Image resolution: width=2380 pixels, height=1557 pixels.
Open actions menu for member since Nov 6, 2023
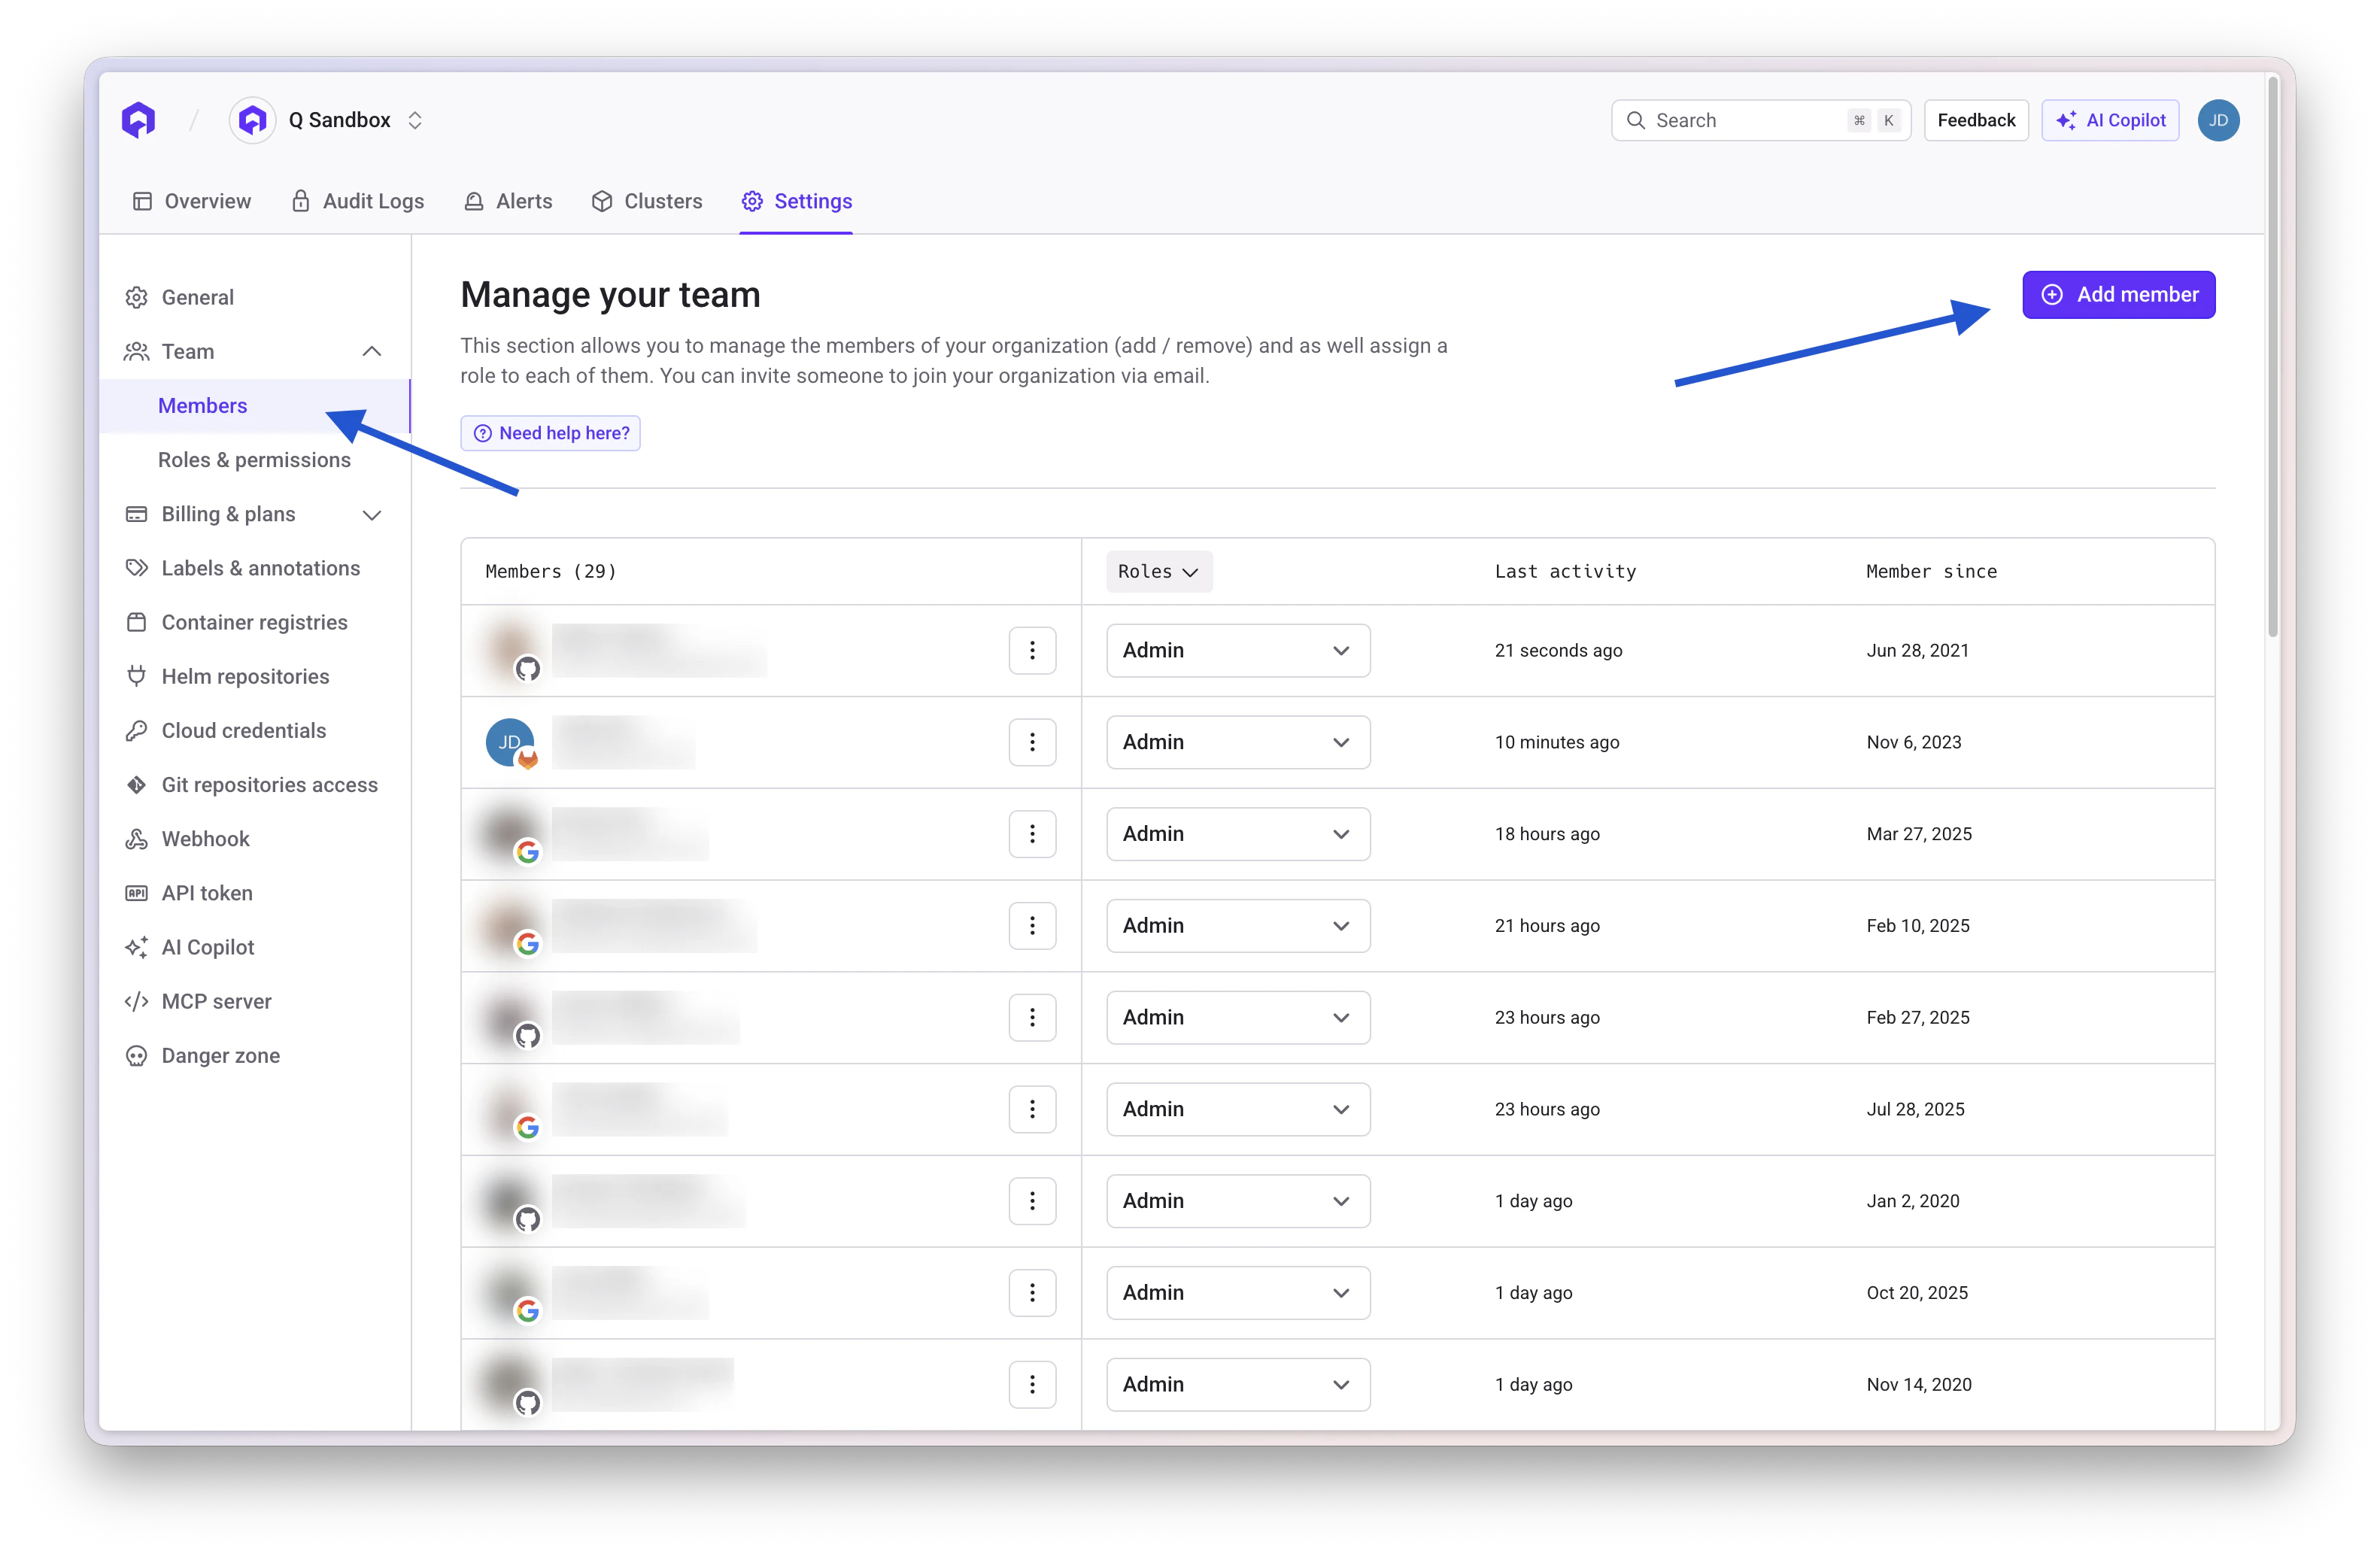click(x=1032, y=742)
